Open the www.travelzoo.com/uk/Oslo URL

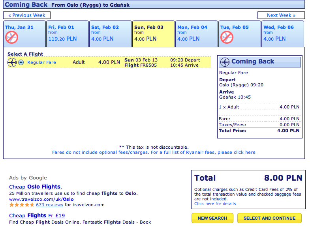tap(41, 199)
